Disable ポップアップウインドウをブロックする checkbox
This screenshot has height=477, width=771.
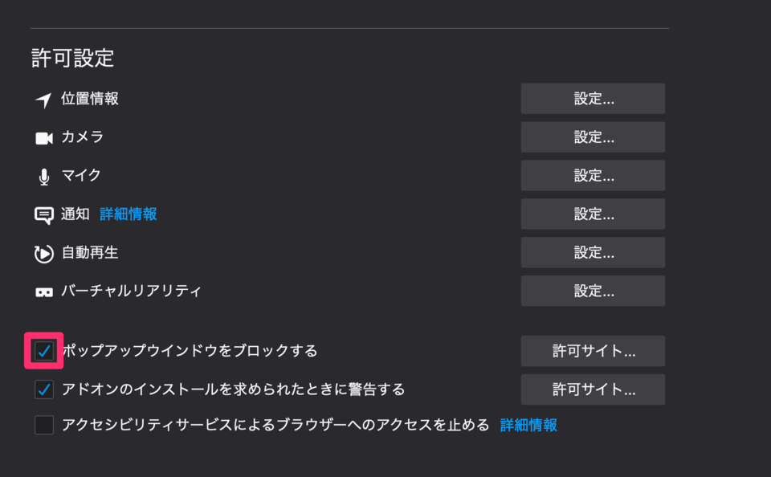(44, 351)
